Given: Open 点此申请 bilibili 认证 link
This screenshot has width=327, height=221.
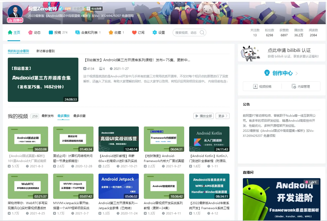Looking at the screenshot, I should pyautogui.click(x=289, y=50).
